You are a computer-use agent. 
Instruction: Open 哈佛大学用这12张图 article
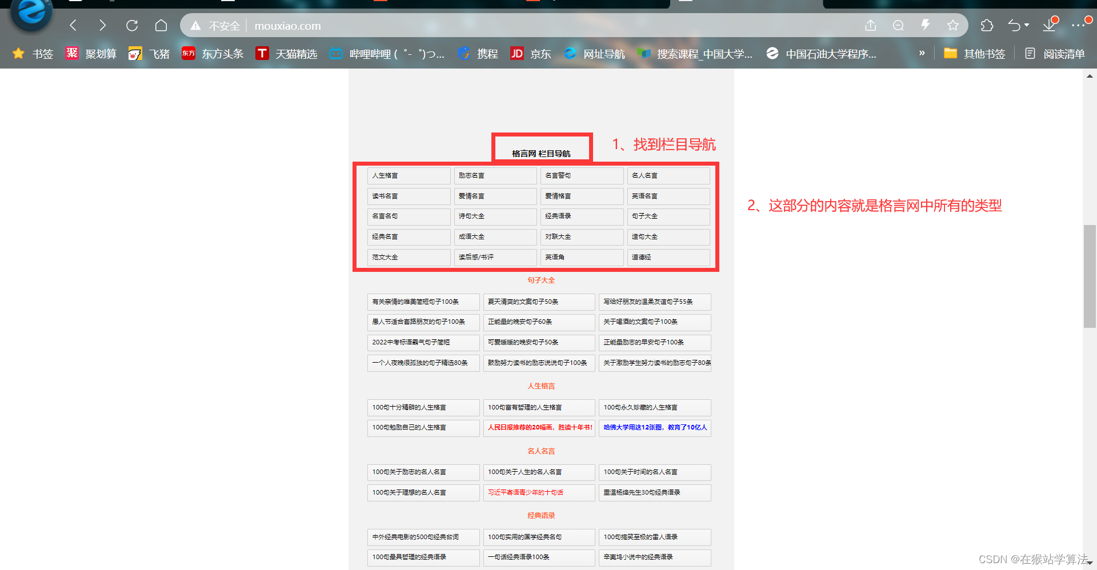pyautogui.click(x=655, y=427)
